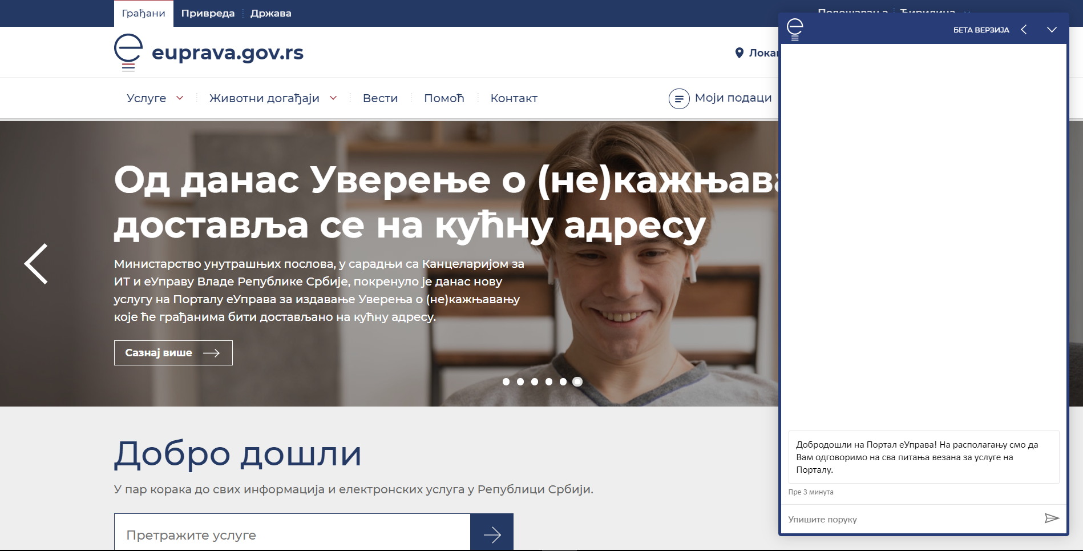The image size is (1083, 551).
Task: Open the Помоћ menu item
Action: tap(443, 98)
